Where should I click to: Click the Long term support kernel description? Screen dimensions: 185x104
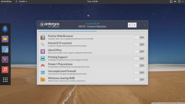point(67,46)
